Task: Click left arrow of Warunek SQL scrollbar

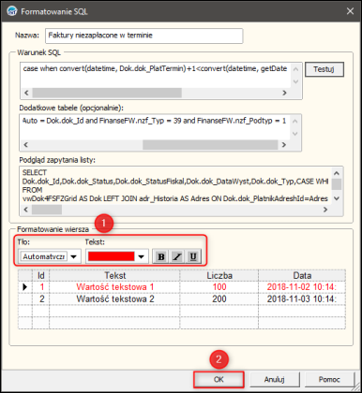Action: point(26,93)
